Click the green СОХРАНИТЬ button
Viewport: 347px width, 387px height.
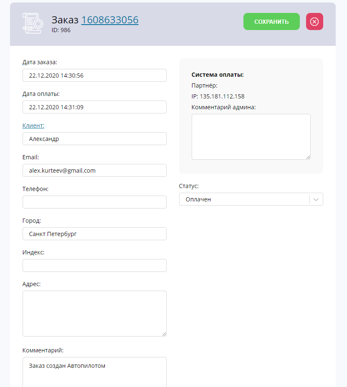pyautogui.click(x=271, y=21)
